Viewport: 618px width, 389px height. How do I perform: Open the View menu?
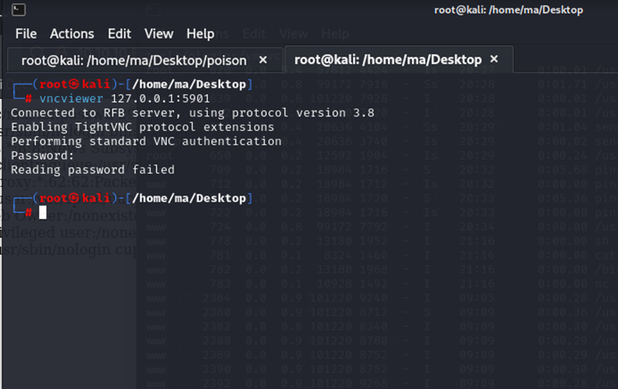pyautogui.click(x=158, y=33)
